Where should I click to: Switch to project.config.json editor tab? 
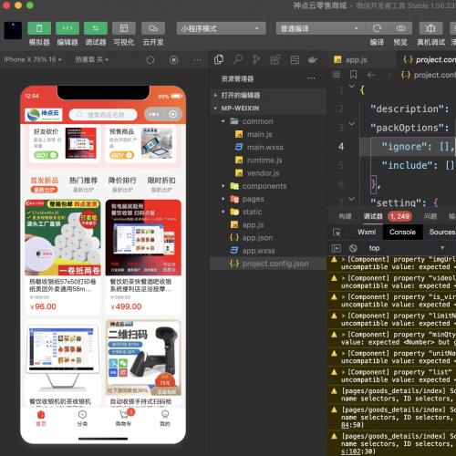point(427,59)
